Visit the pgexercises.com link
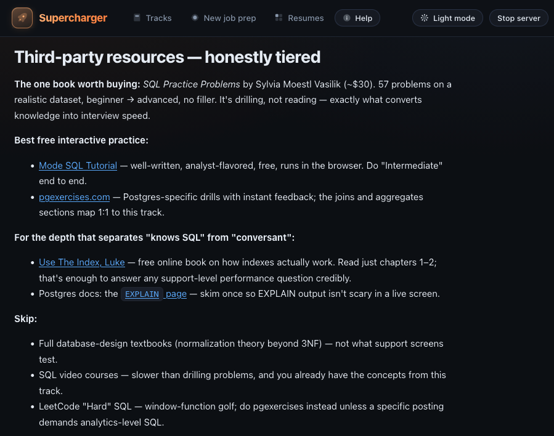The width and height of the screenshot is (554, 436). (74, 196)
